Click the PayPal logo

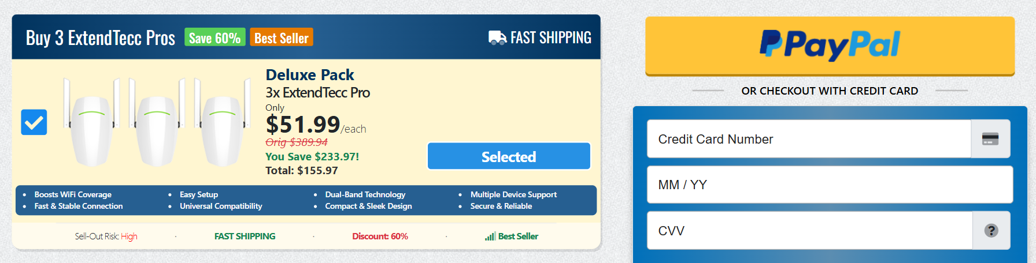[x=830, y=45]
